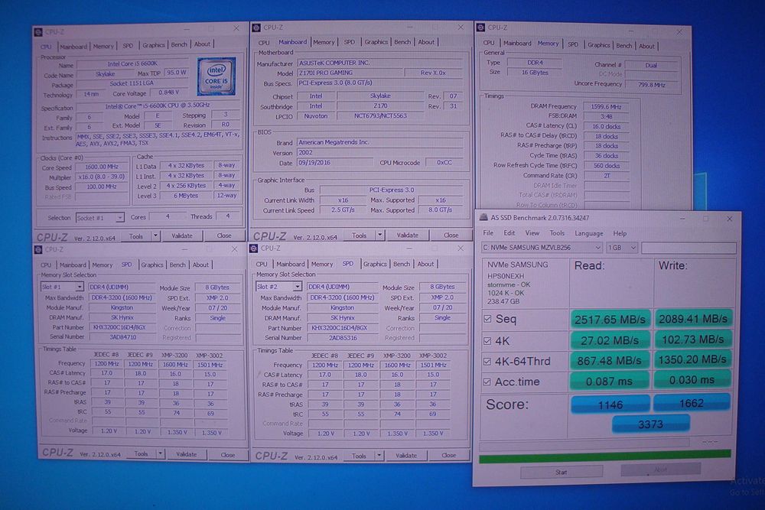Click the total score 3373
765x510 pixels.
pos(650,424)
